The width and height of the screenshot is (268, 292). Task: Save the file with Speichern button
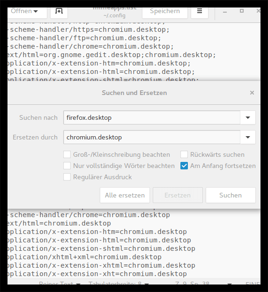165,12
